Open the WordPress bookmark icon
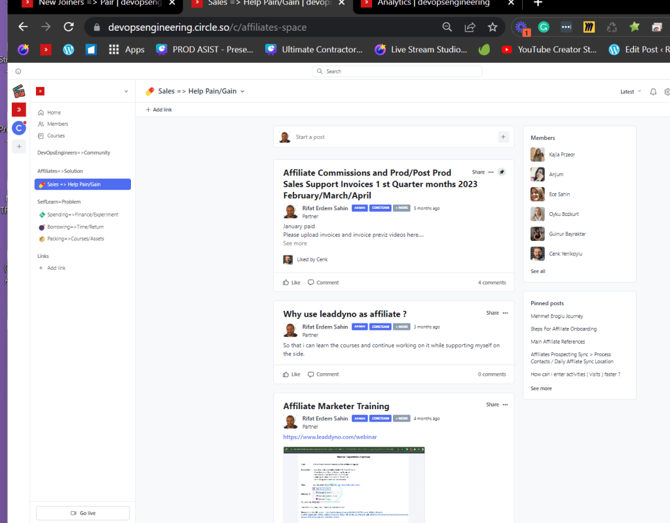The height and width of the screenshot is (523, 670). click(68, 50)
